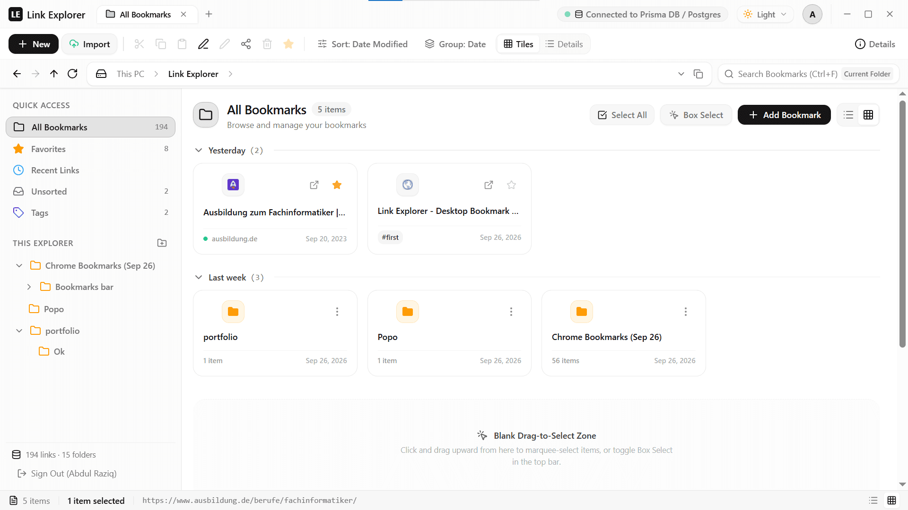Collapse Chrome Bookmarks (Sep 26) tree folder
This screenshot has width=908, height=510.
click(x=19, y=265)
